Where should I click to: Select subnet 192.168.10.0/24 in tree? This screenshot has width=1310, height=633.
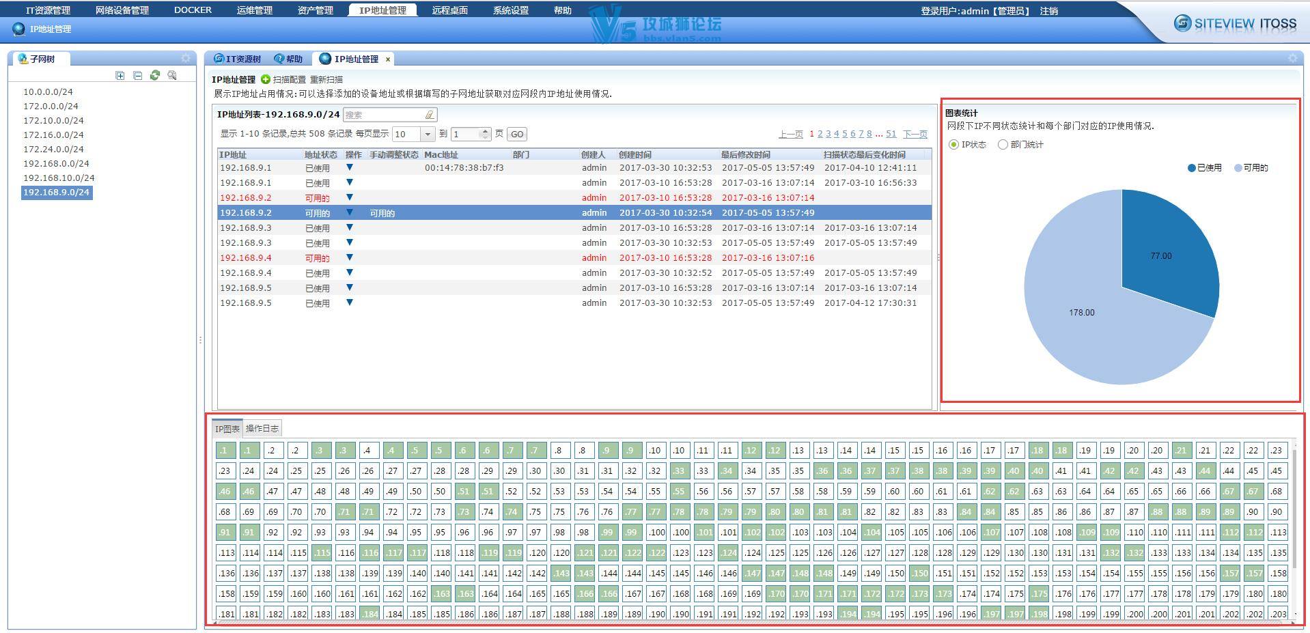tap(59, 178)
